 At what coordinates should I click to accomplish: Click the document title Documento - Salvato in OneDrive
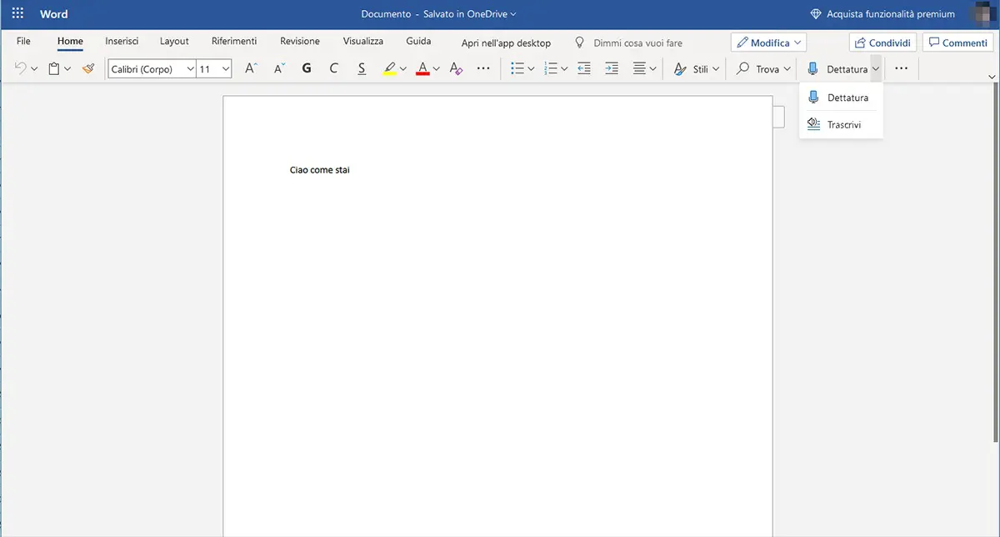438,14
